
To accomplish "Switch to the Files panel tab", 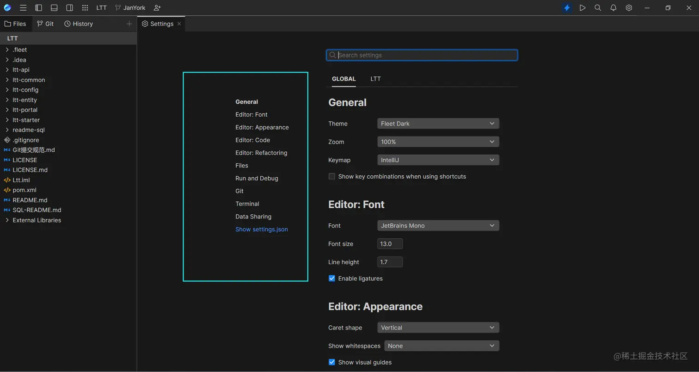I will click(16, 24).
